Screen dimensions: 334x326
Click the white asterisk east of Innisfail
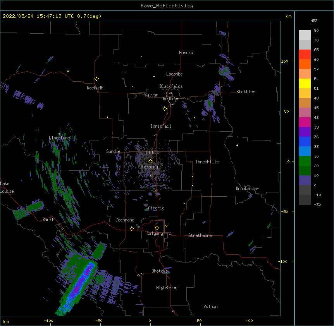coord(195,117)
